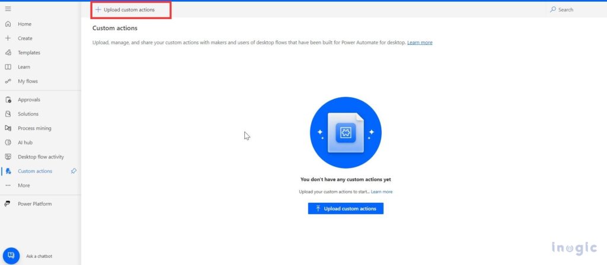607x265 pixels.
Task: Click the blue Upload custom actions button
Action: [346, 209]
